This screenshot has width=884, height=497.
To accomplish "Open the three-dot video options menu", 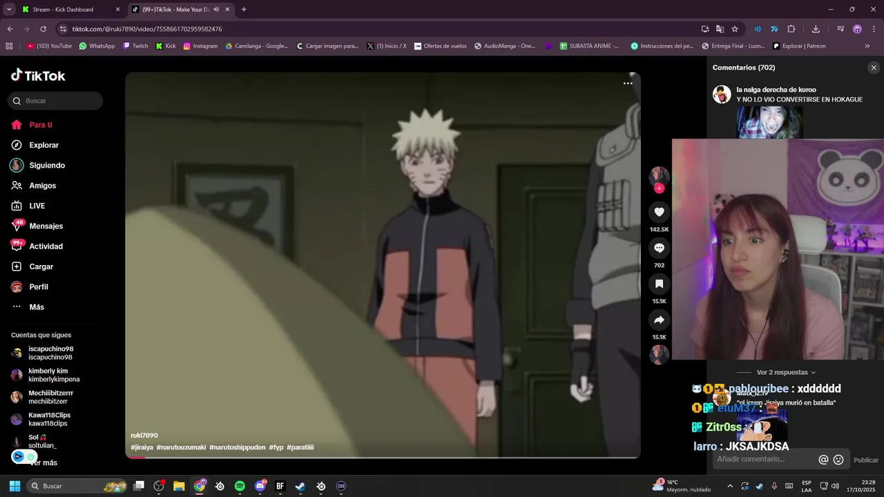I will point(628,84).
